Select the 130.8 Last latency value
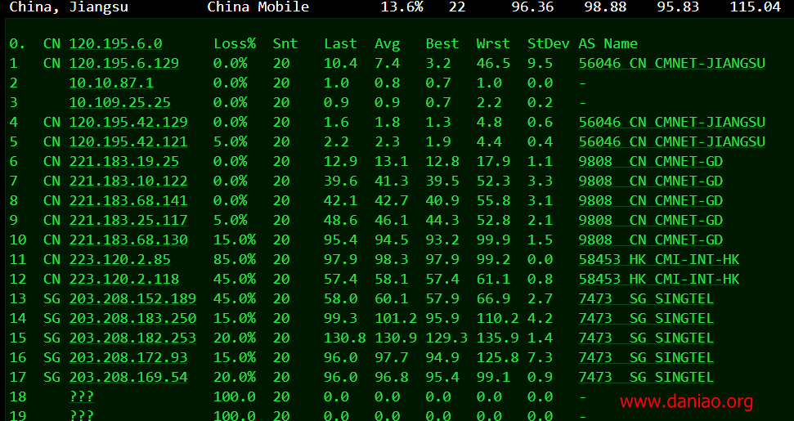Screen dimensions: 794x421 [345, 338]
